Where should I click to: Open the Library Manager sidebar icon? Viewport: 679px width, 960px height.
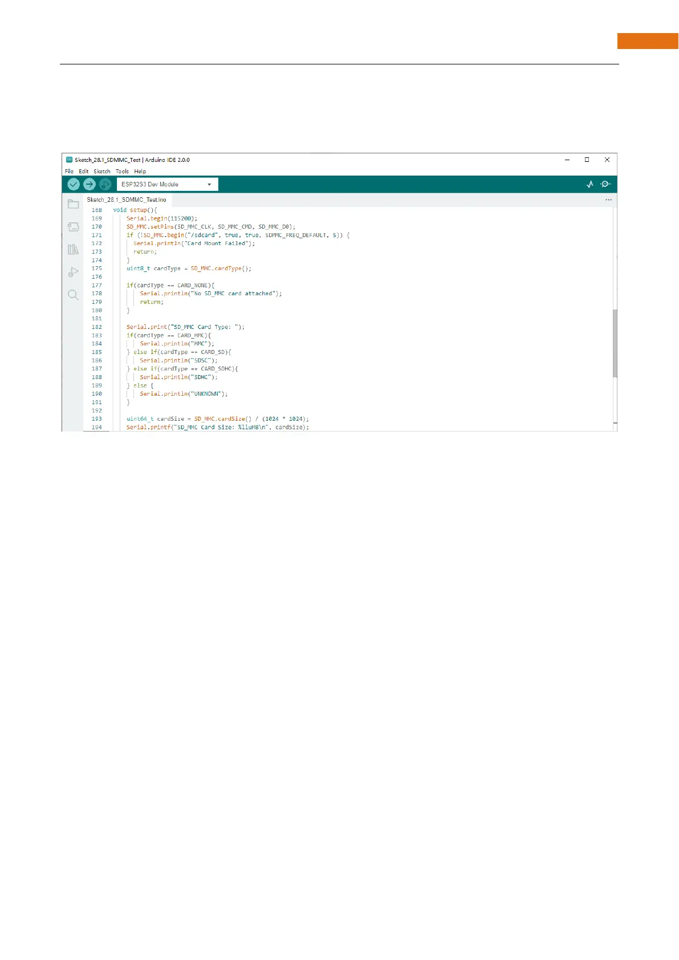[73, 249]
